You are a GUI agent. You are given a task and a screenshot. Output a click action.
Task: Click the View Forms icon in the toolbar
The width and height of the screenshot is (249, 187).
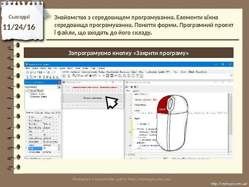(31, 77)
